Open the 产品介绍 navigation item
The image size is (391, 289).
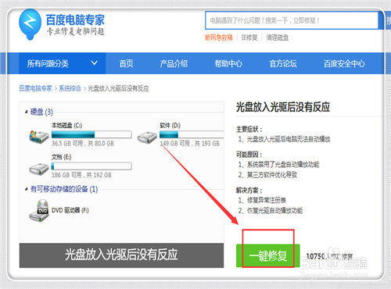pyautogui.click(x=174, y=63)
